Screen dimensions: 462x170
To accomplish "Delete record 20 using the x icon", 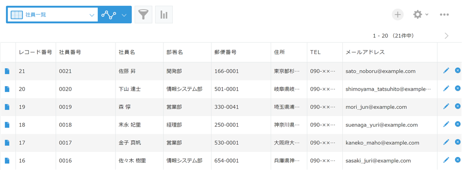I will coord(457,88).
